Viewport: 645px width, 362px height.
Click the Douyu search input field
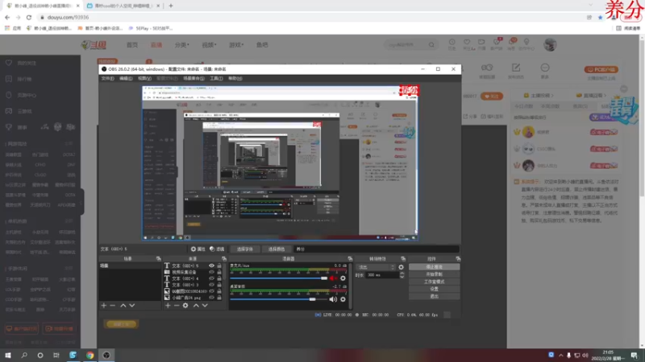(x=406, y=45)
